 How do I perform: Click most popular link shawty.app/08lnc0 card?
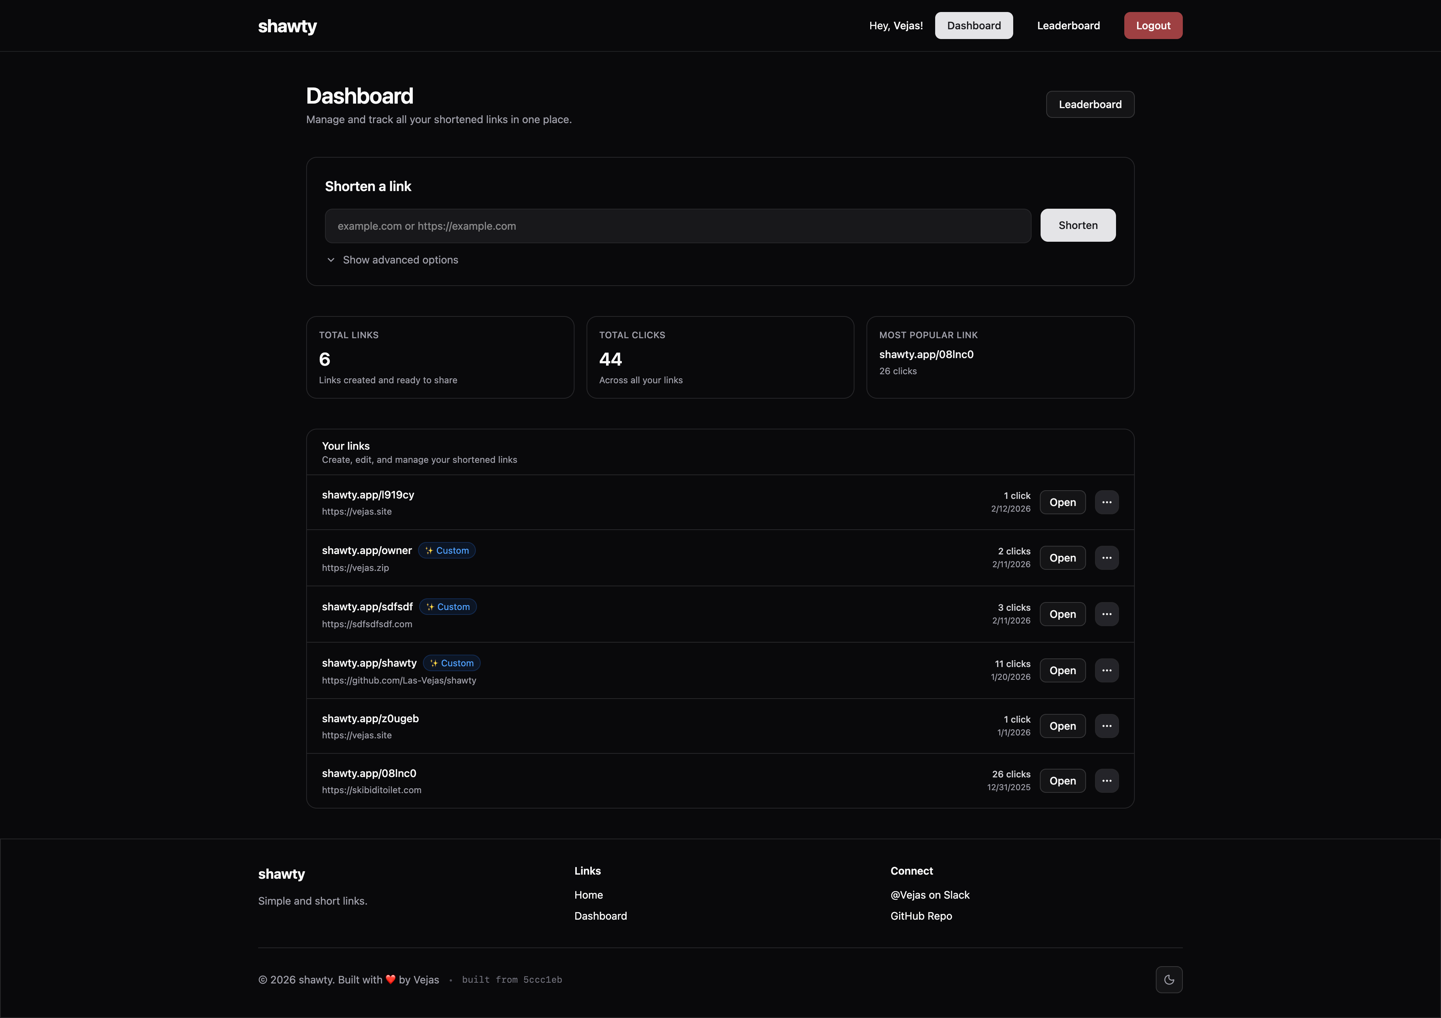pos(926,355)
